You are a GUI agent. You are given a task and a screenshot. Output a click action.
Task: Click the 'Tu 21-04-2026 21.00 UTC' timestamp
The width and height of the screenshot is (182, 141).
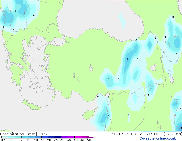133,134
